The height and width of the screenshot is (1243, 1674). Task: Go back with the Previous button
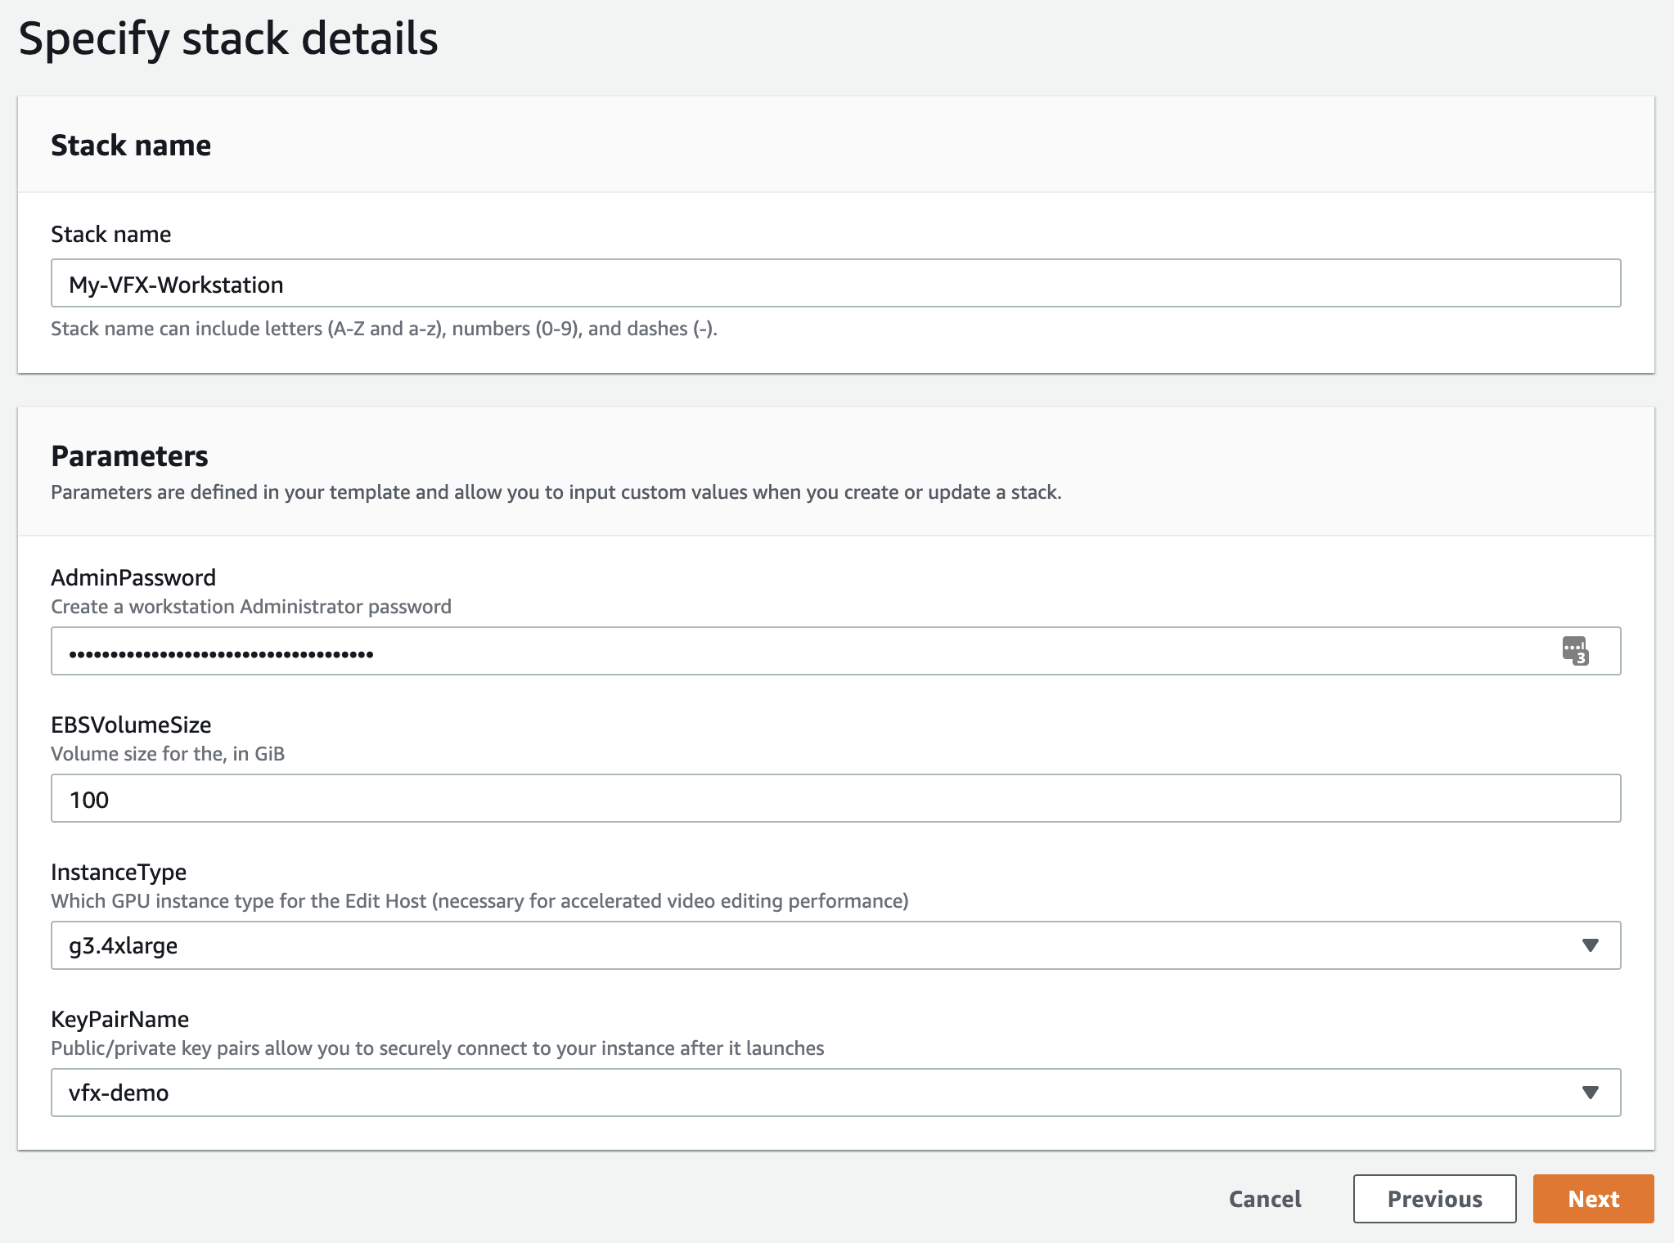1434,1199
